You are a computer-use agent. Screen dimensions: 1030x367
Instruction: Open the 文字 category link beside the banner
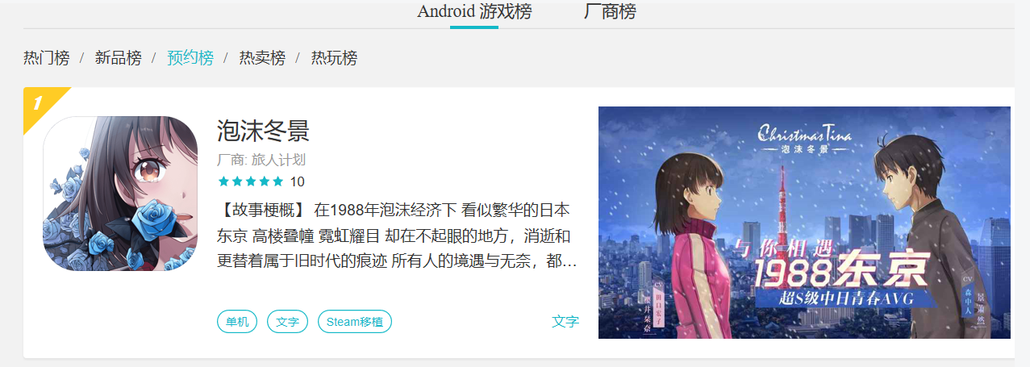coord(565,322)
